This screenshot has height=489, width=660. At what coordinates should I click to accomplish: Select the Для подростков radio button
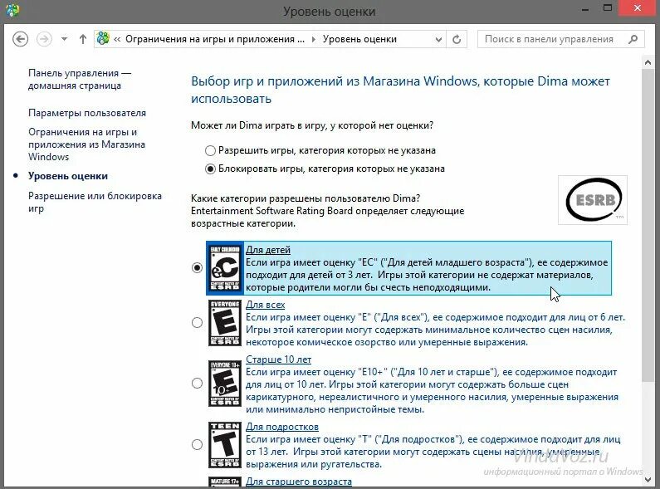[197, 444]
